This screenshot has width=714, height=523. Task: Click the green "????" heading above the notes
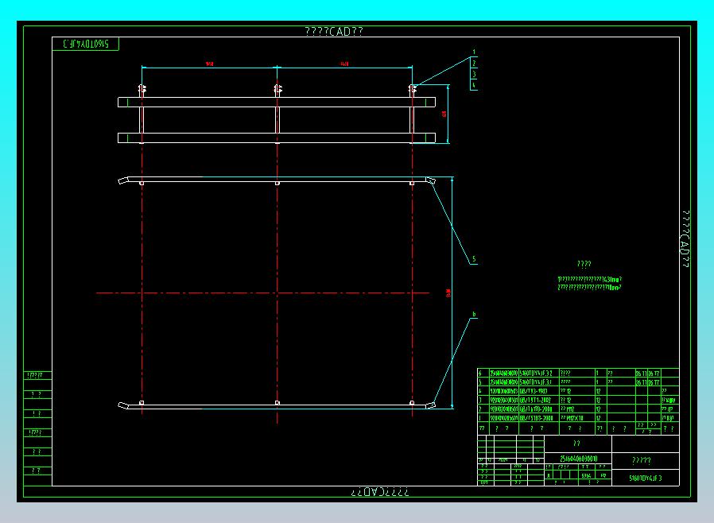[x=584, y=264]
